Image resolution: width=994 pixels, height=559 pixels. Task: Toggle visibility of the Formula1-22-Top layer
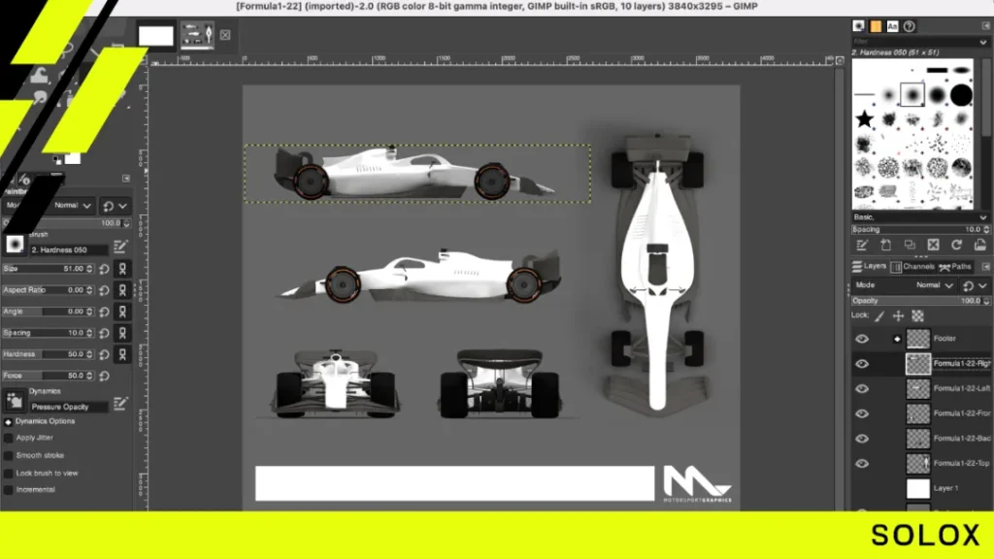[x=862, y=463]
